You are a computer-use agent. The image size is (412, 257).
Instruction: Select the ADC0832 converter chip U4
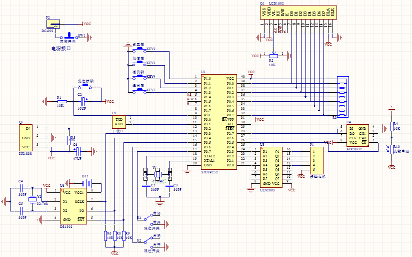coord(357,135)
